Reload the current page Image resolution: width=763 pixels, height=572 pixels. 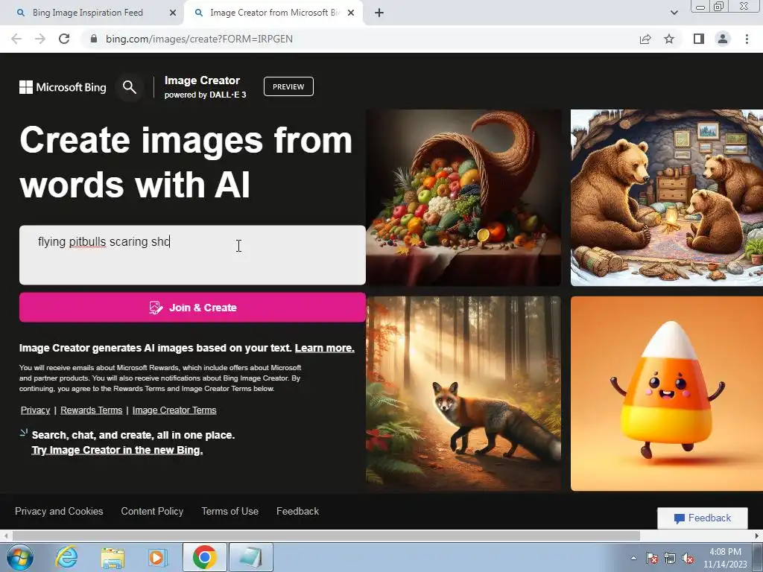pyautogui.click(x=64, y=39)
